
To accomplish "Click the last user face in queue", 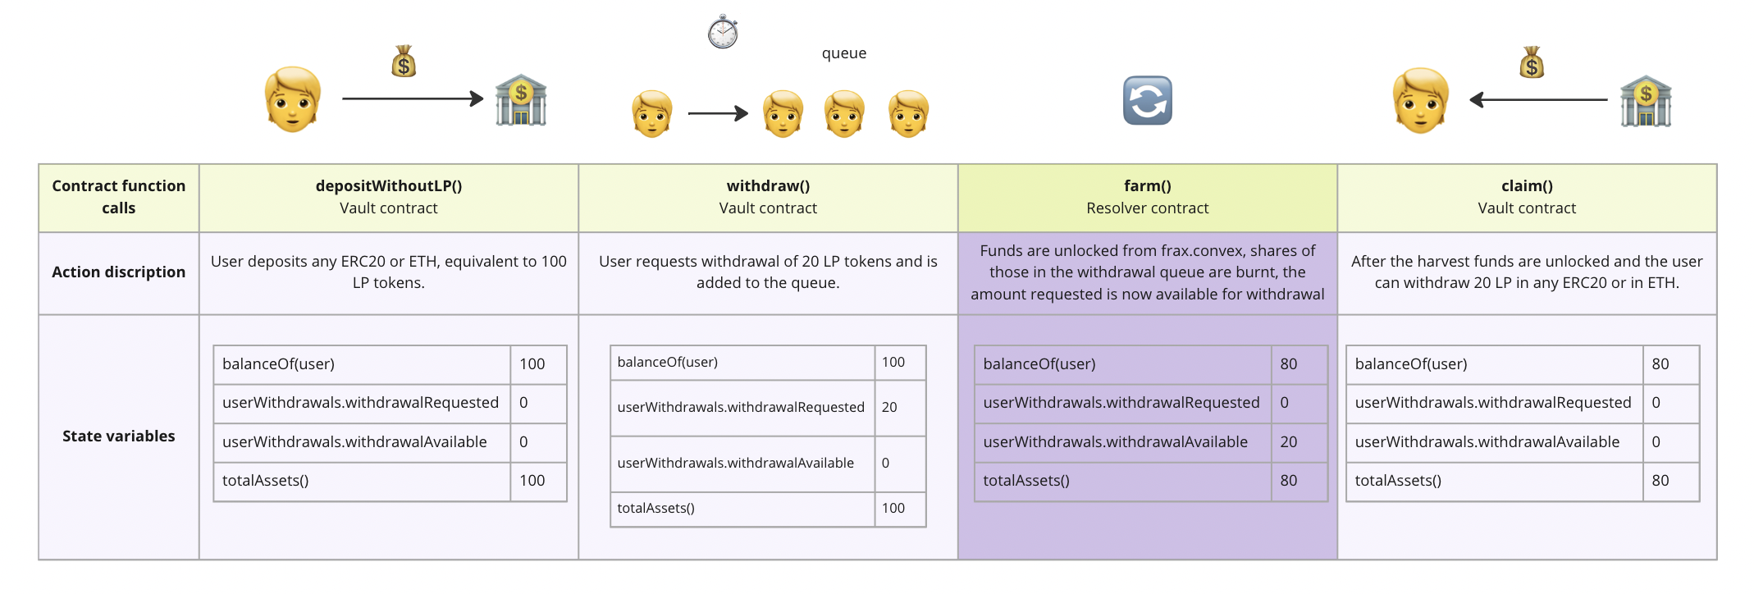I will [x=908, y=113].
